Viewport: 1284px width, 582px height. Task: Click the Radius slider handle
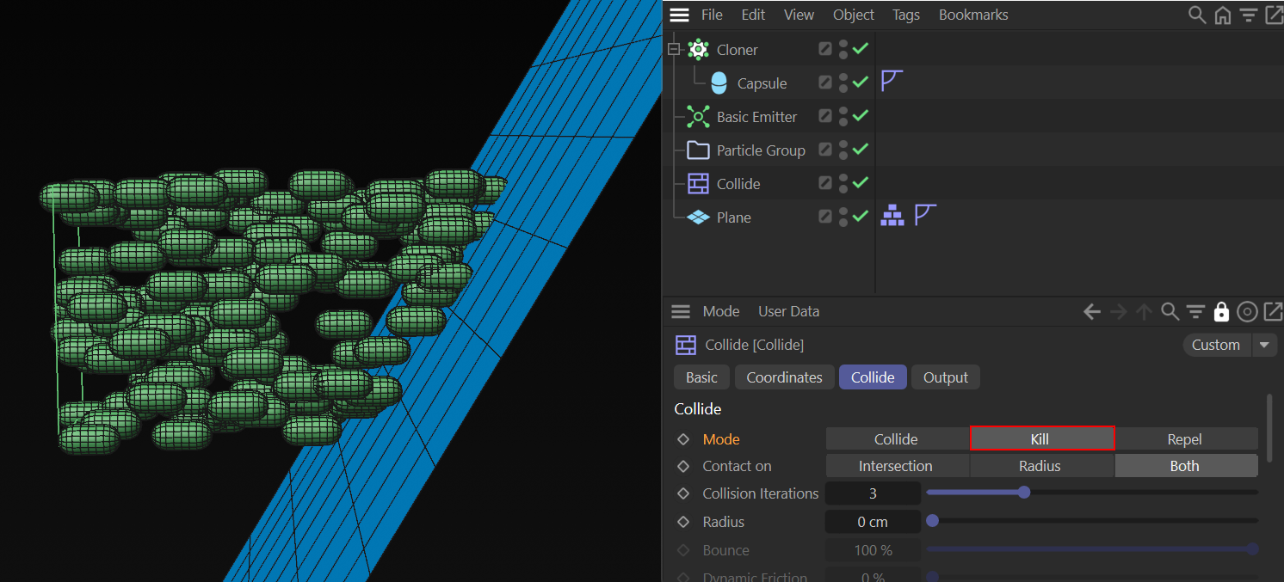coord(932,521)
